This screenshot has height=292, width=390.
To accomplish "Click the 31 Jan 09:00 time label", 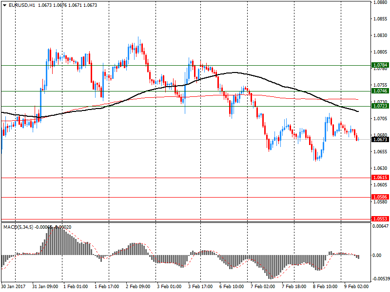I will 45,287.
